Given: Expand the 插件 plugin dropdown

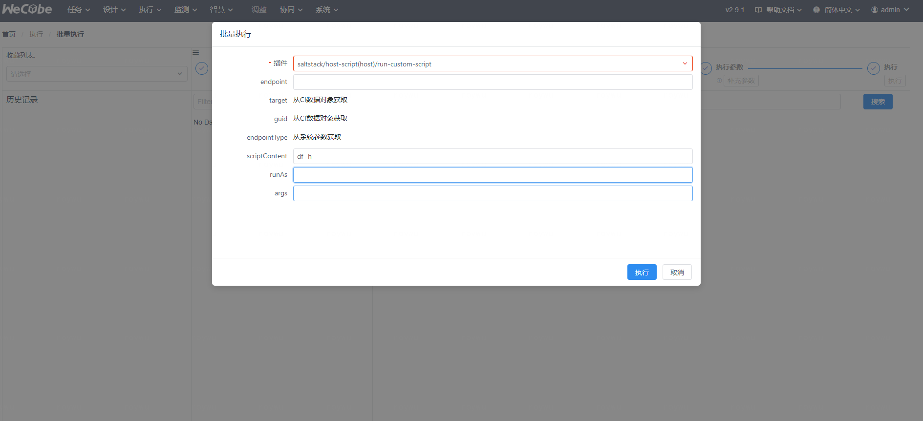Looking at the screenshot, I should [685, 63].
